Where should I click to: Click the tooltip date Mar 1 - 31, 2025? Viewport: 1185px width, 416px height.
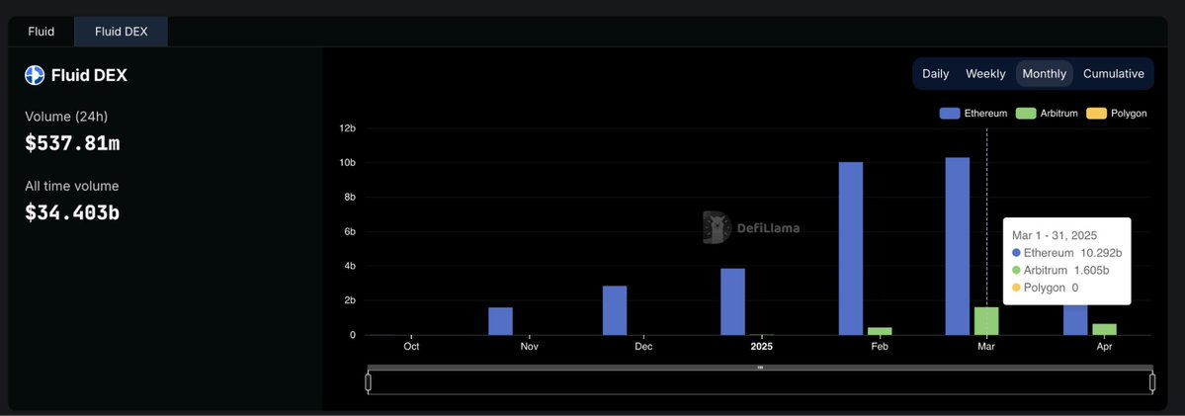(1055, 235)
